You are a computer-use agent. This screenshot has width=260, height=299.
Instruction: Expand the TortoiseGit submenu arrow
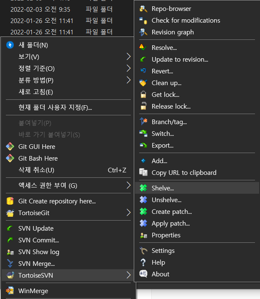(129, 213)
